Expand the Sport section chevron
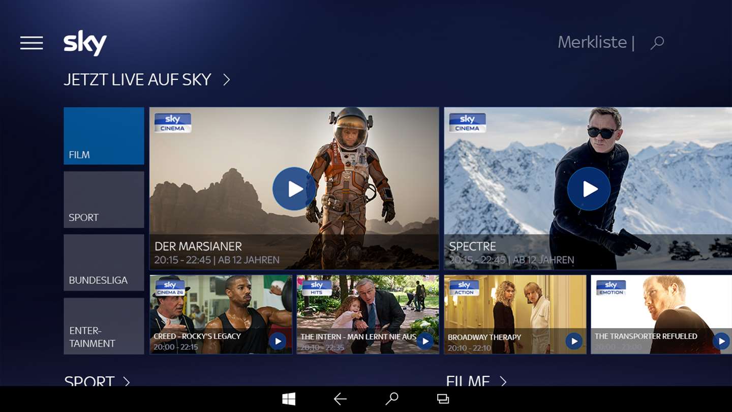 pyautogui.click(x=127, y=381)
